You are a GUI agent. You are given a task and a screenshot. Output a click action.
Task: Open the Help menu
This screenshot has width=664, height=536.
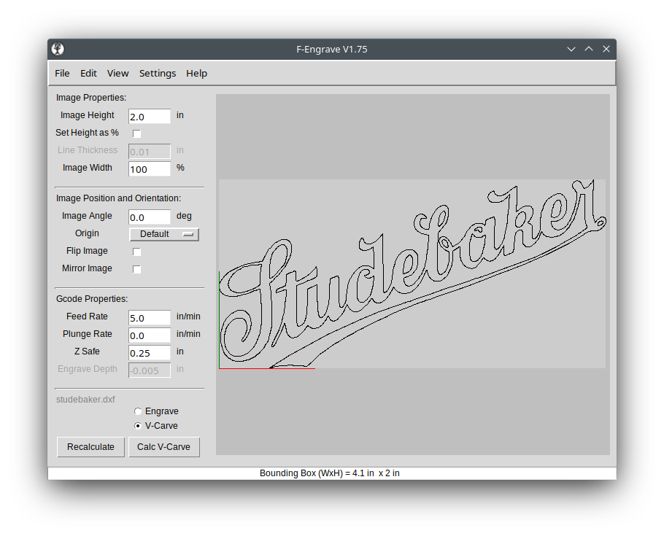[196, 73]
